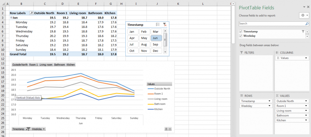Select column header K

(x=178, y=4)
